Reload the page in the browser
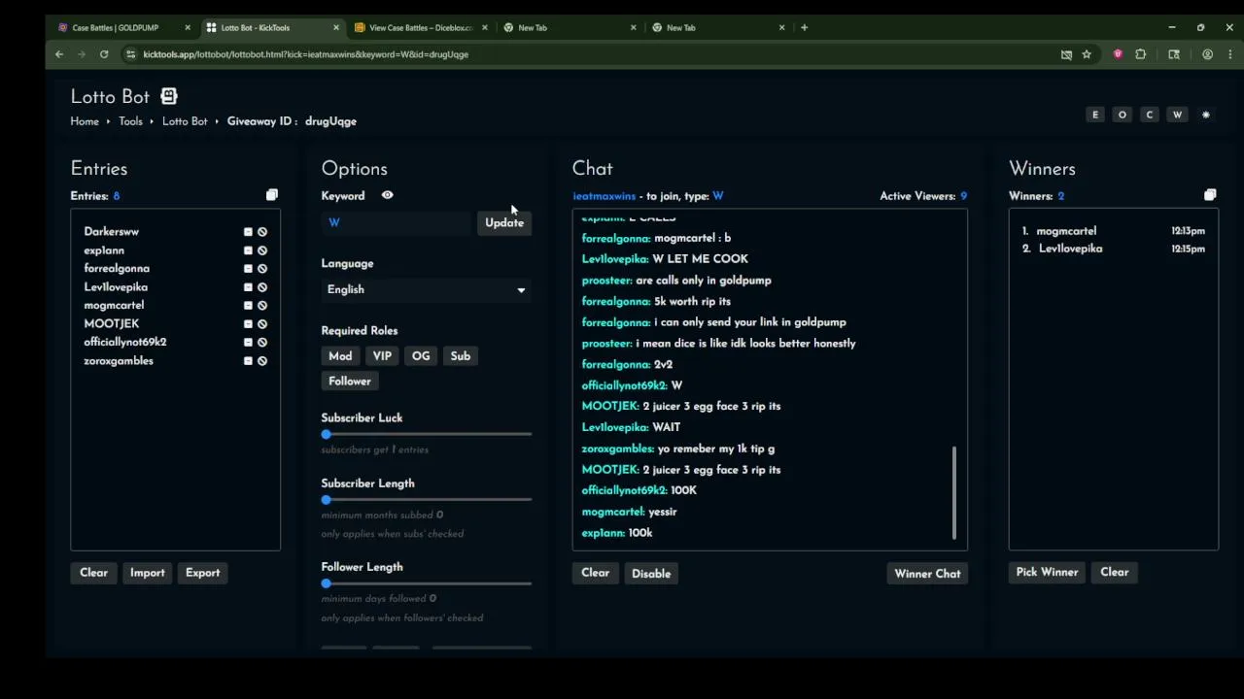 coord(104,54)
